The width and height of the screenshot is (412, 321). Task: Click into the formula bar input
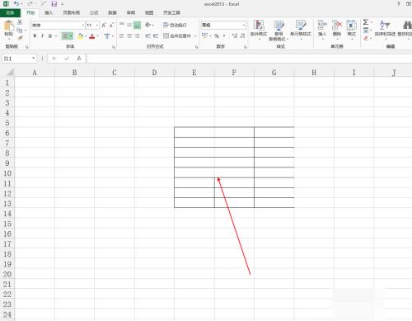click(x=249, y=59)
